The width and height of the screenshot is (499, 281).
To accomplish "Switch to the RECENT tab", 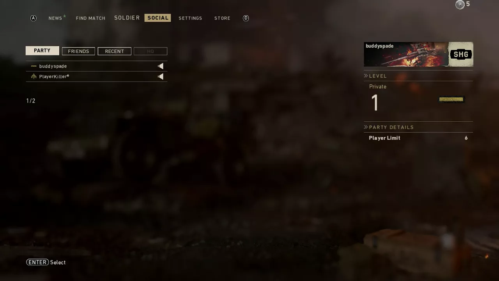I will click(114, 51).
